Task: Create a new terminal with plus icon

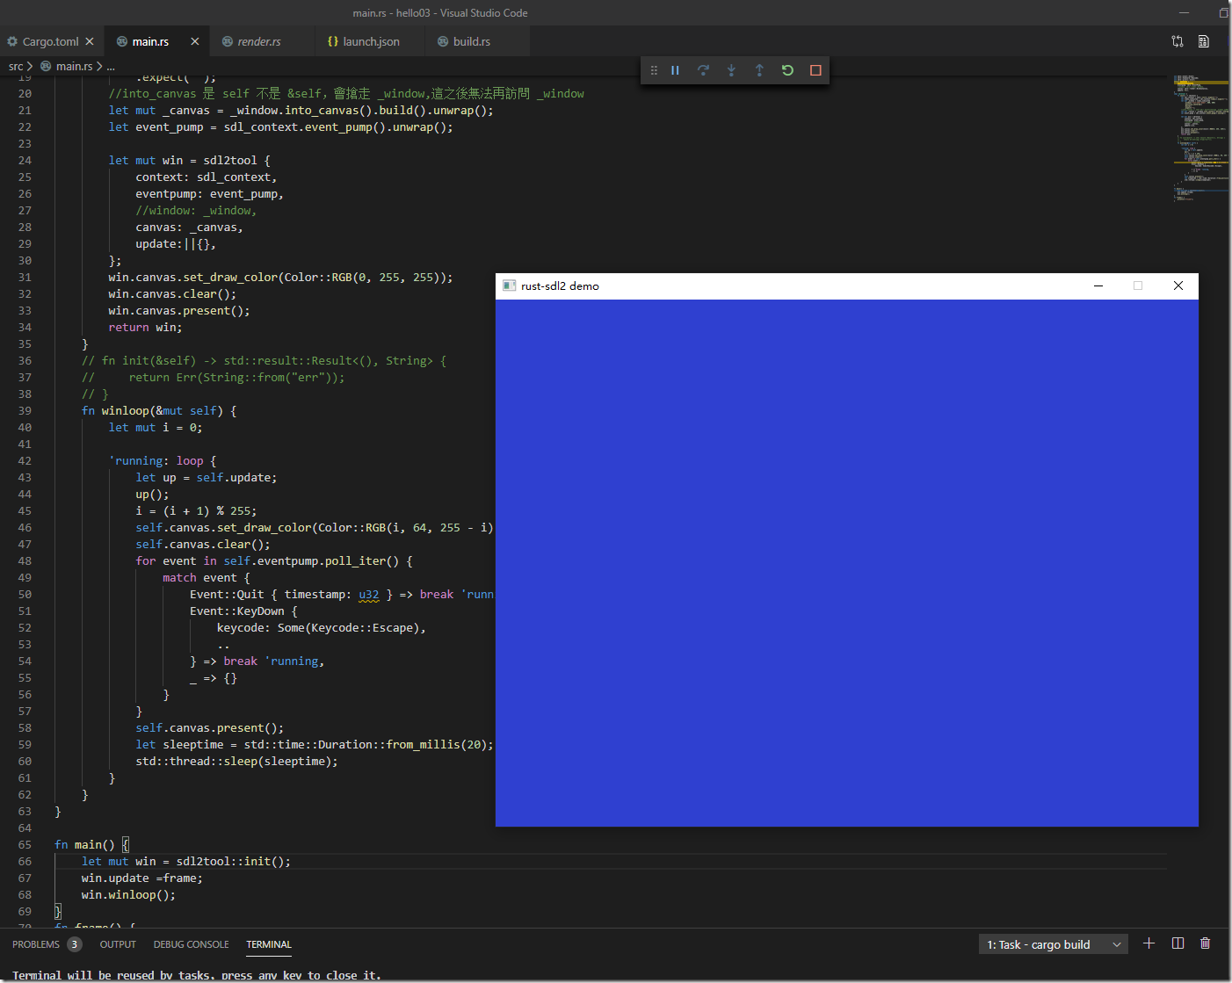Action: point(1149,943)
